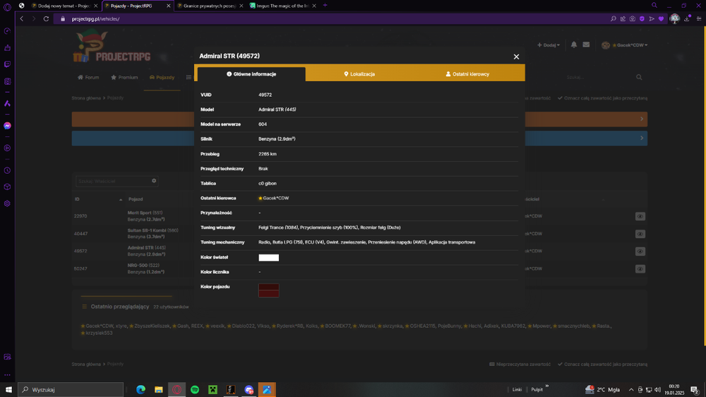Open the messages envelope icon

point(586,45)
